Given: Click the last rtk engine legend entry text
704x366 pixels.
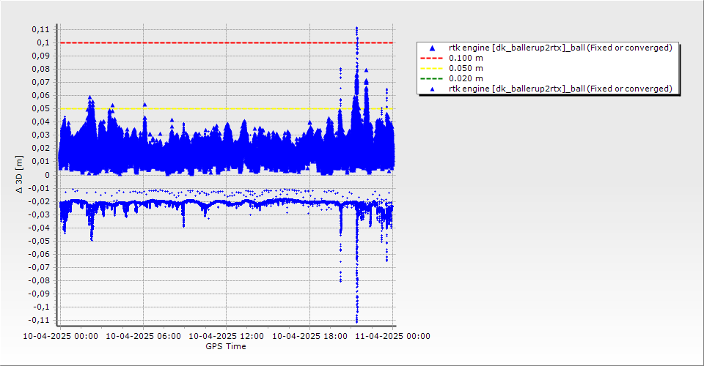Looking at the screenshot, I should (560, 89).
